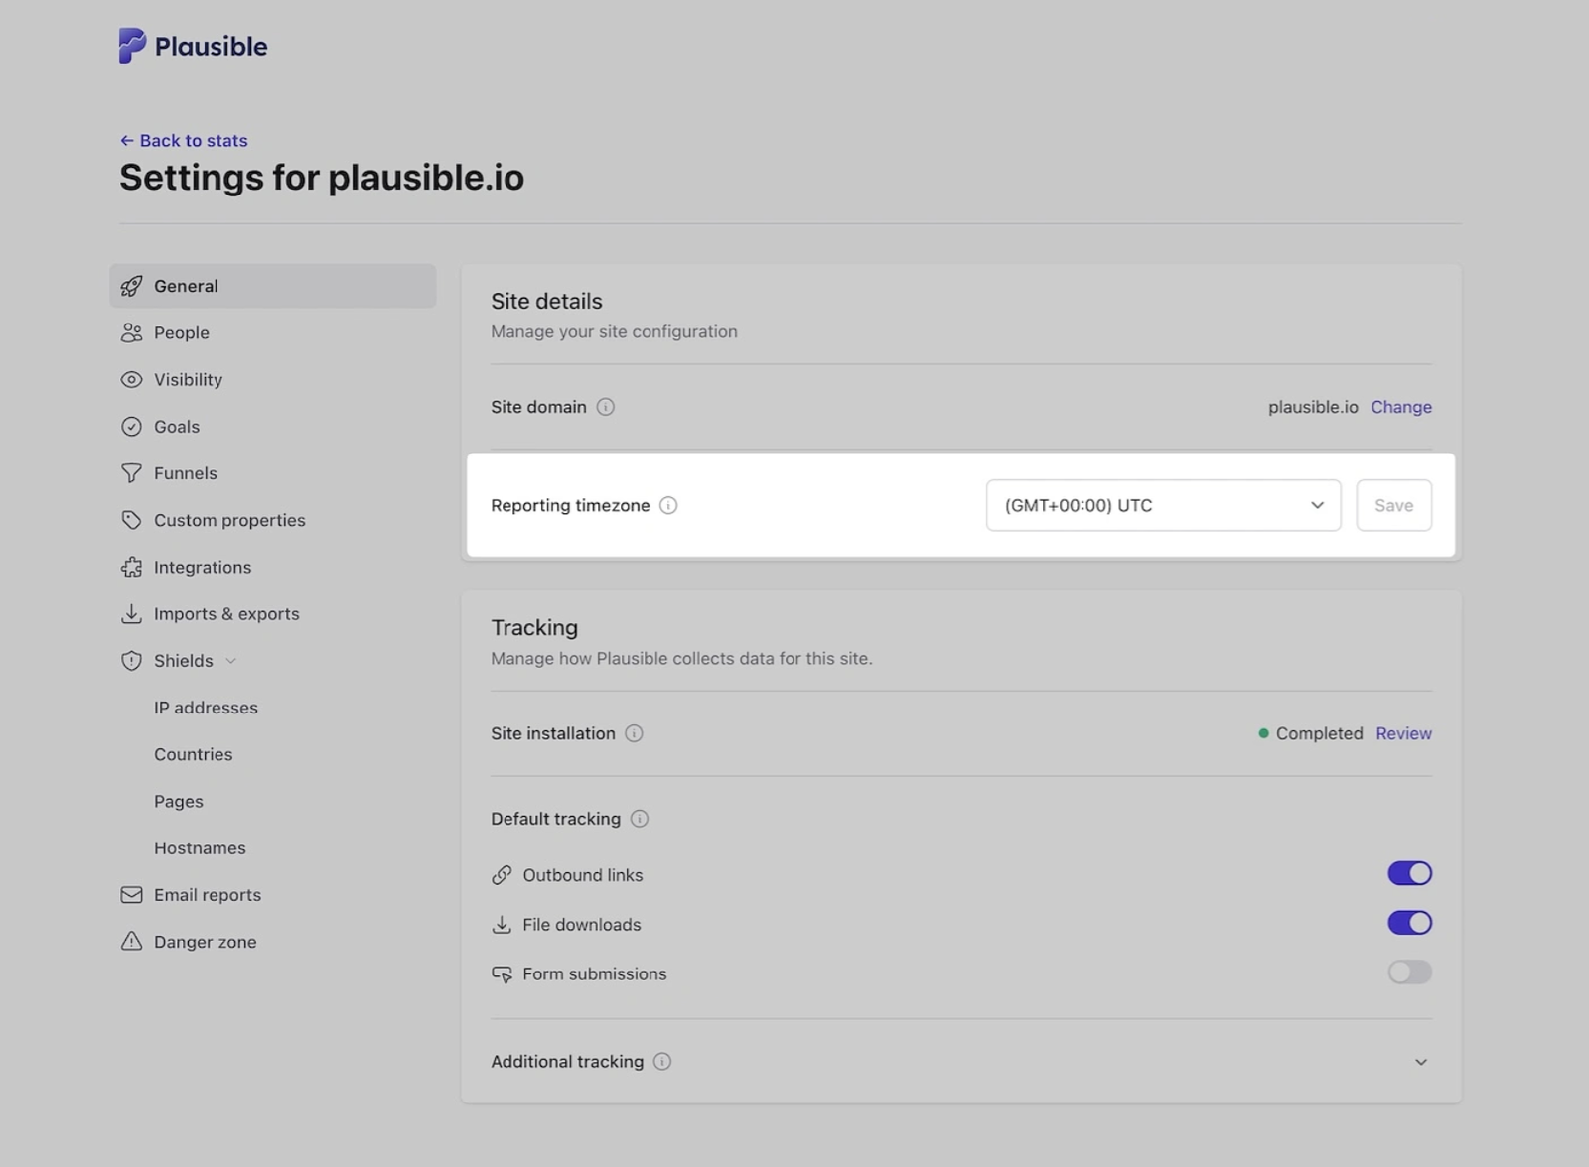Click the Integrations puzzle piece icon
The width and height of the screenshot is (1589, 1167).
point(131,567)
